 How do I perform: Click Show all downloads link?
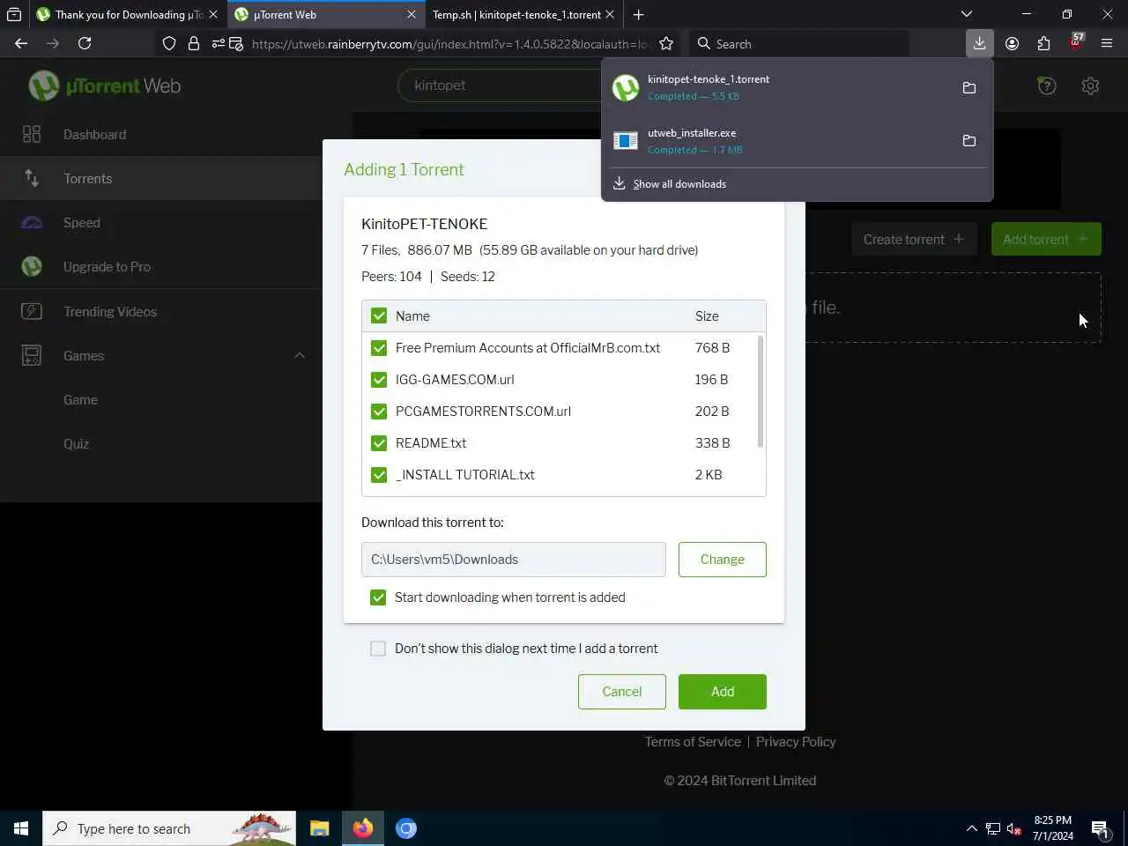[x=679, y=183]
